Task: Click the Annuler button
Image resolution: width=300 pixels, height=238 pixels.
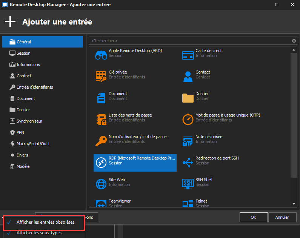Action: coord(282,217)
